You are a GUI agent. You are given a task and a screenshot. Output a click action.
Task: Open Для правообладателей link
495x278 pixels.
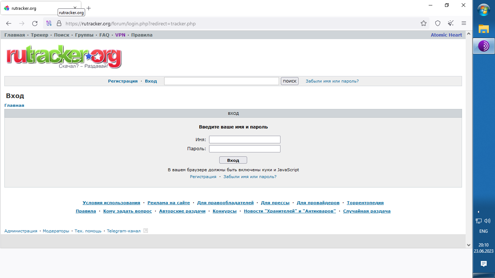coord(225,203)
